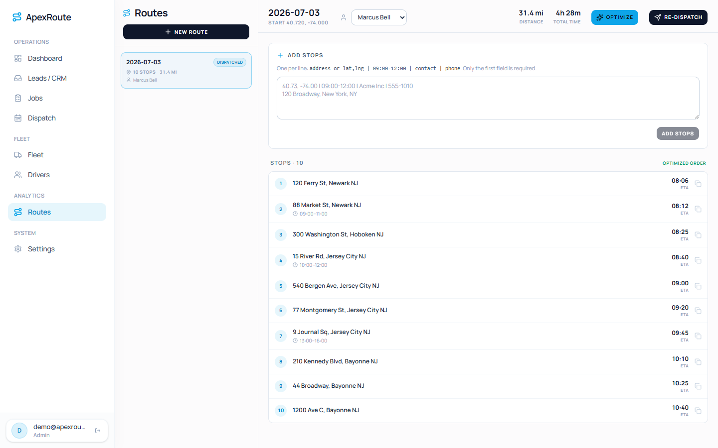The width and height of the screenshot is (718, 448).
Task: Copy address for 540 Bergen Ave stop
Action: click(x=698, y=286)
